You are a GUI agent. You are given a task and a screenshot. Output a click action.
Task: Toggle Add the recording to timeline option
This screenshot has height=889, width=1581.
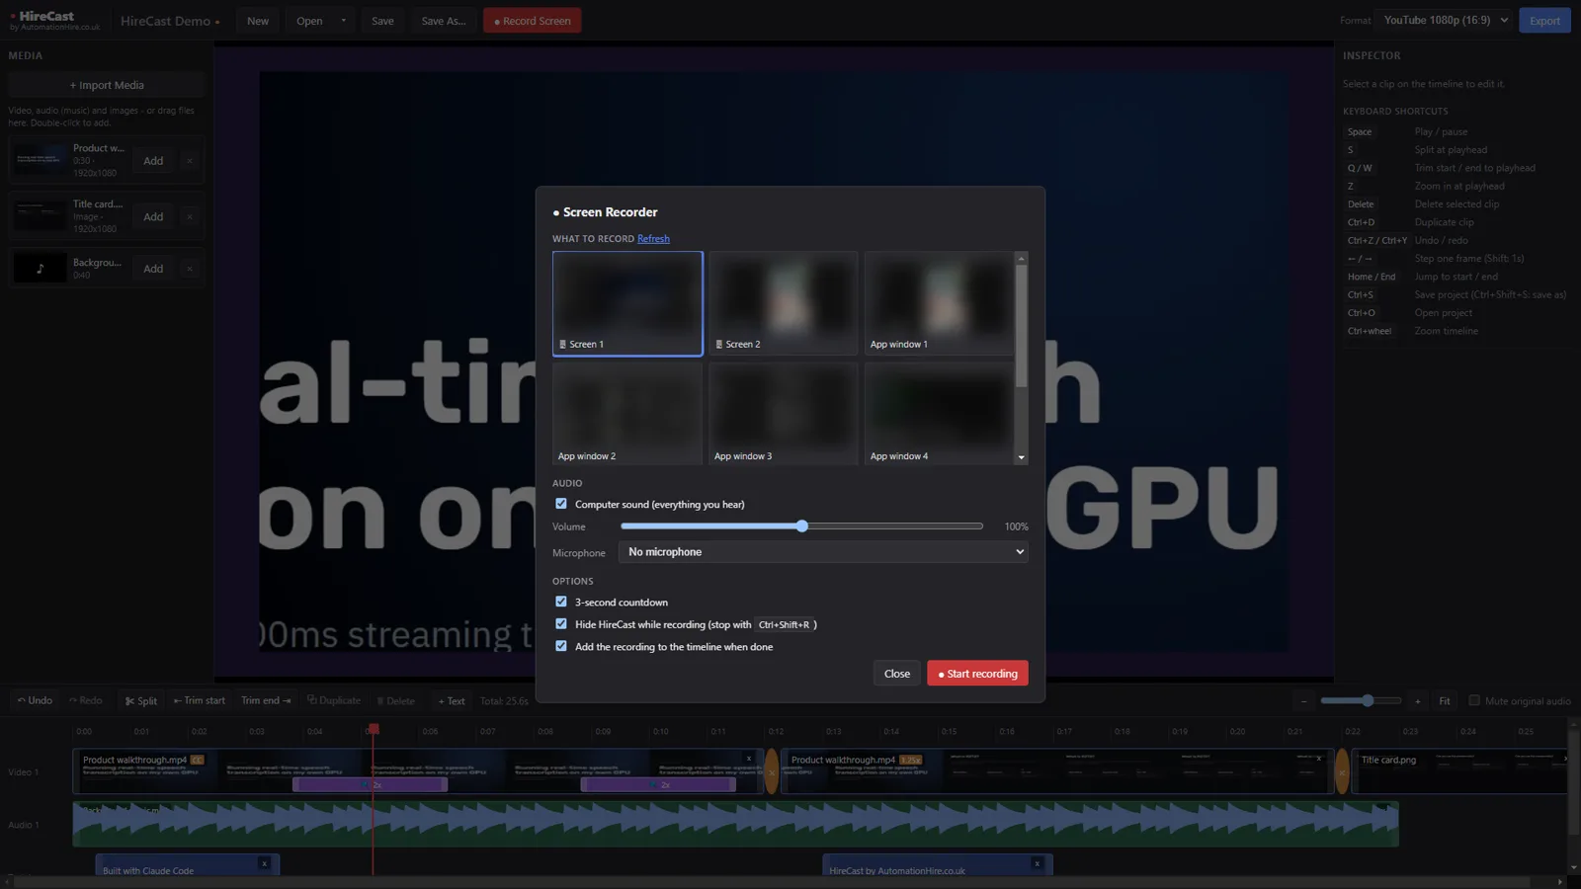tap(561, 646)
